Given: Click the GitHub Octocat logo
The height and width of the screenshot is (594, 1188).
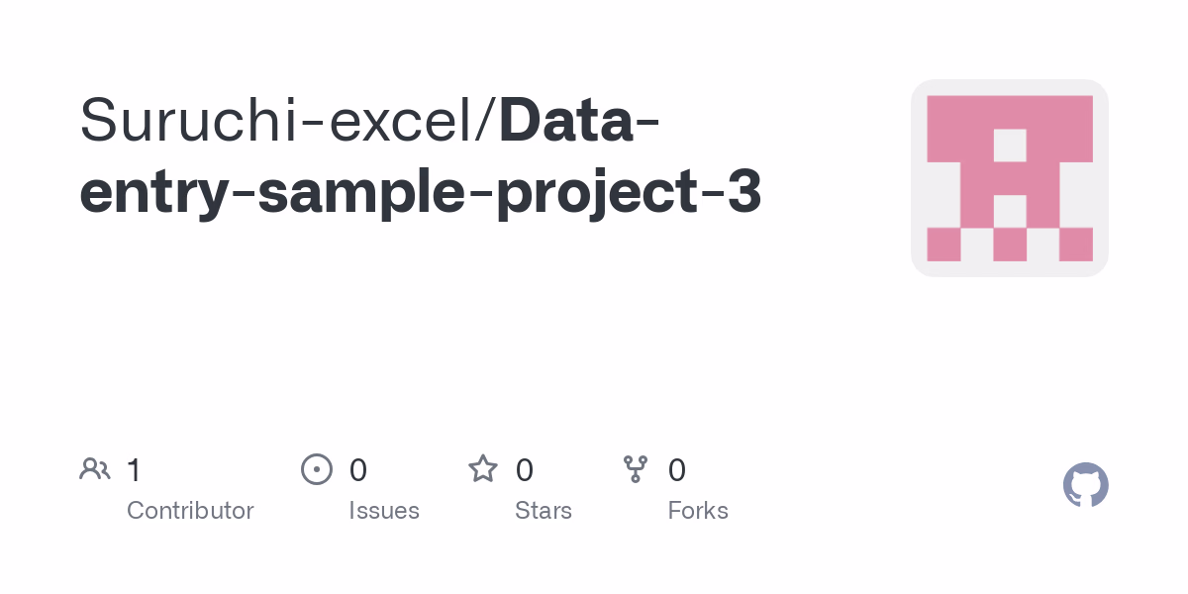Looking at the screenshot, I should coord(1085,485).
